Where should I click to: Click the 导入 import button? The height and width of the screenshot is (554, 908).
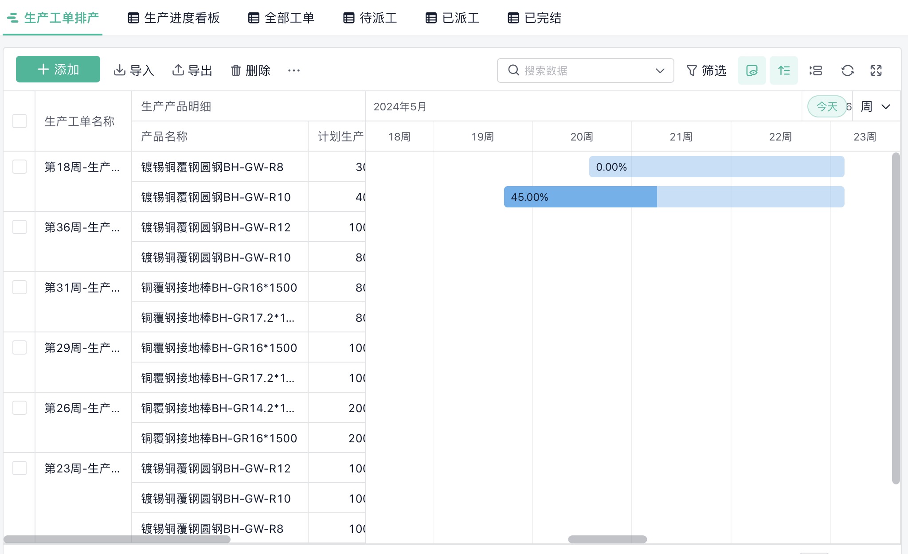pyautogui.click(x=134, y=70)
